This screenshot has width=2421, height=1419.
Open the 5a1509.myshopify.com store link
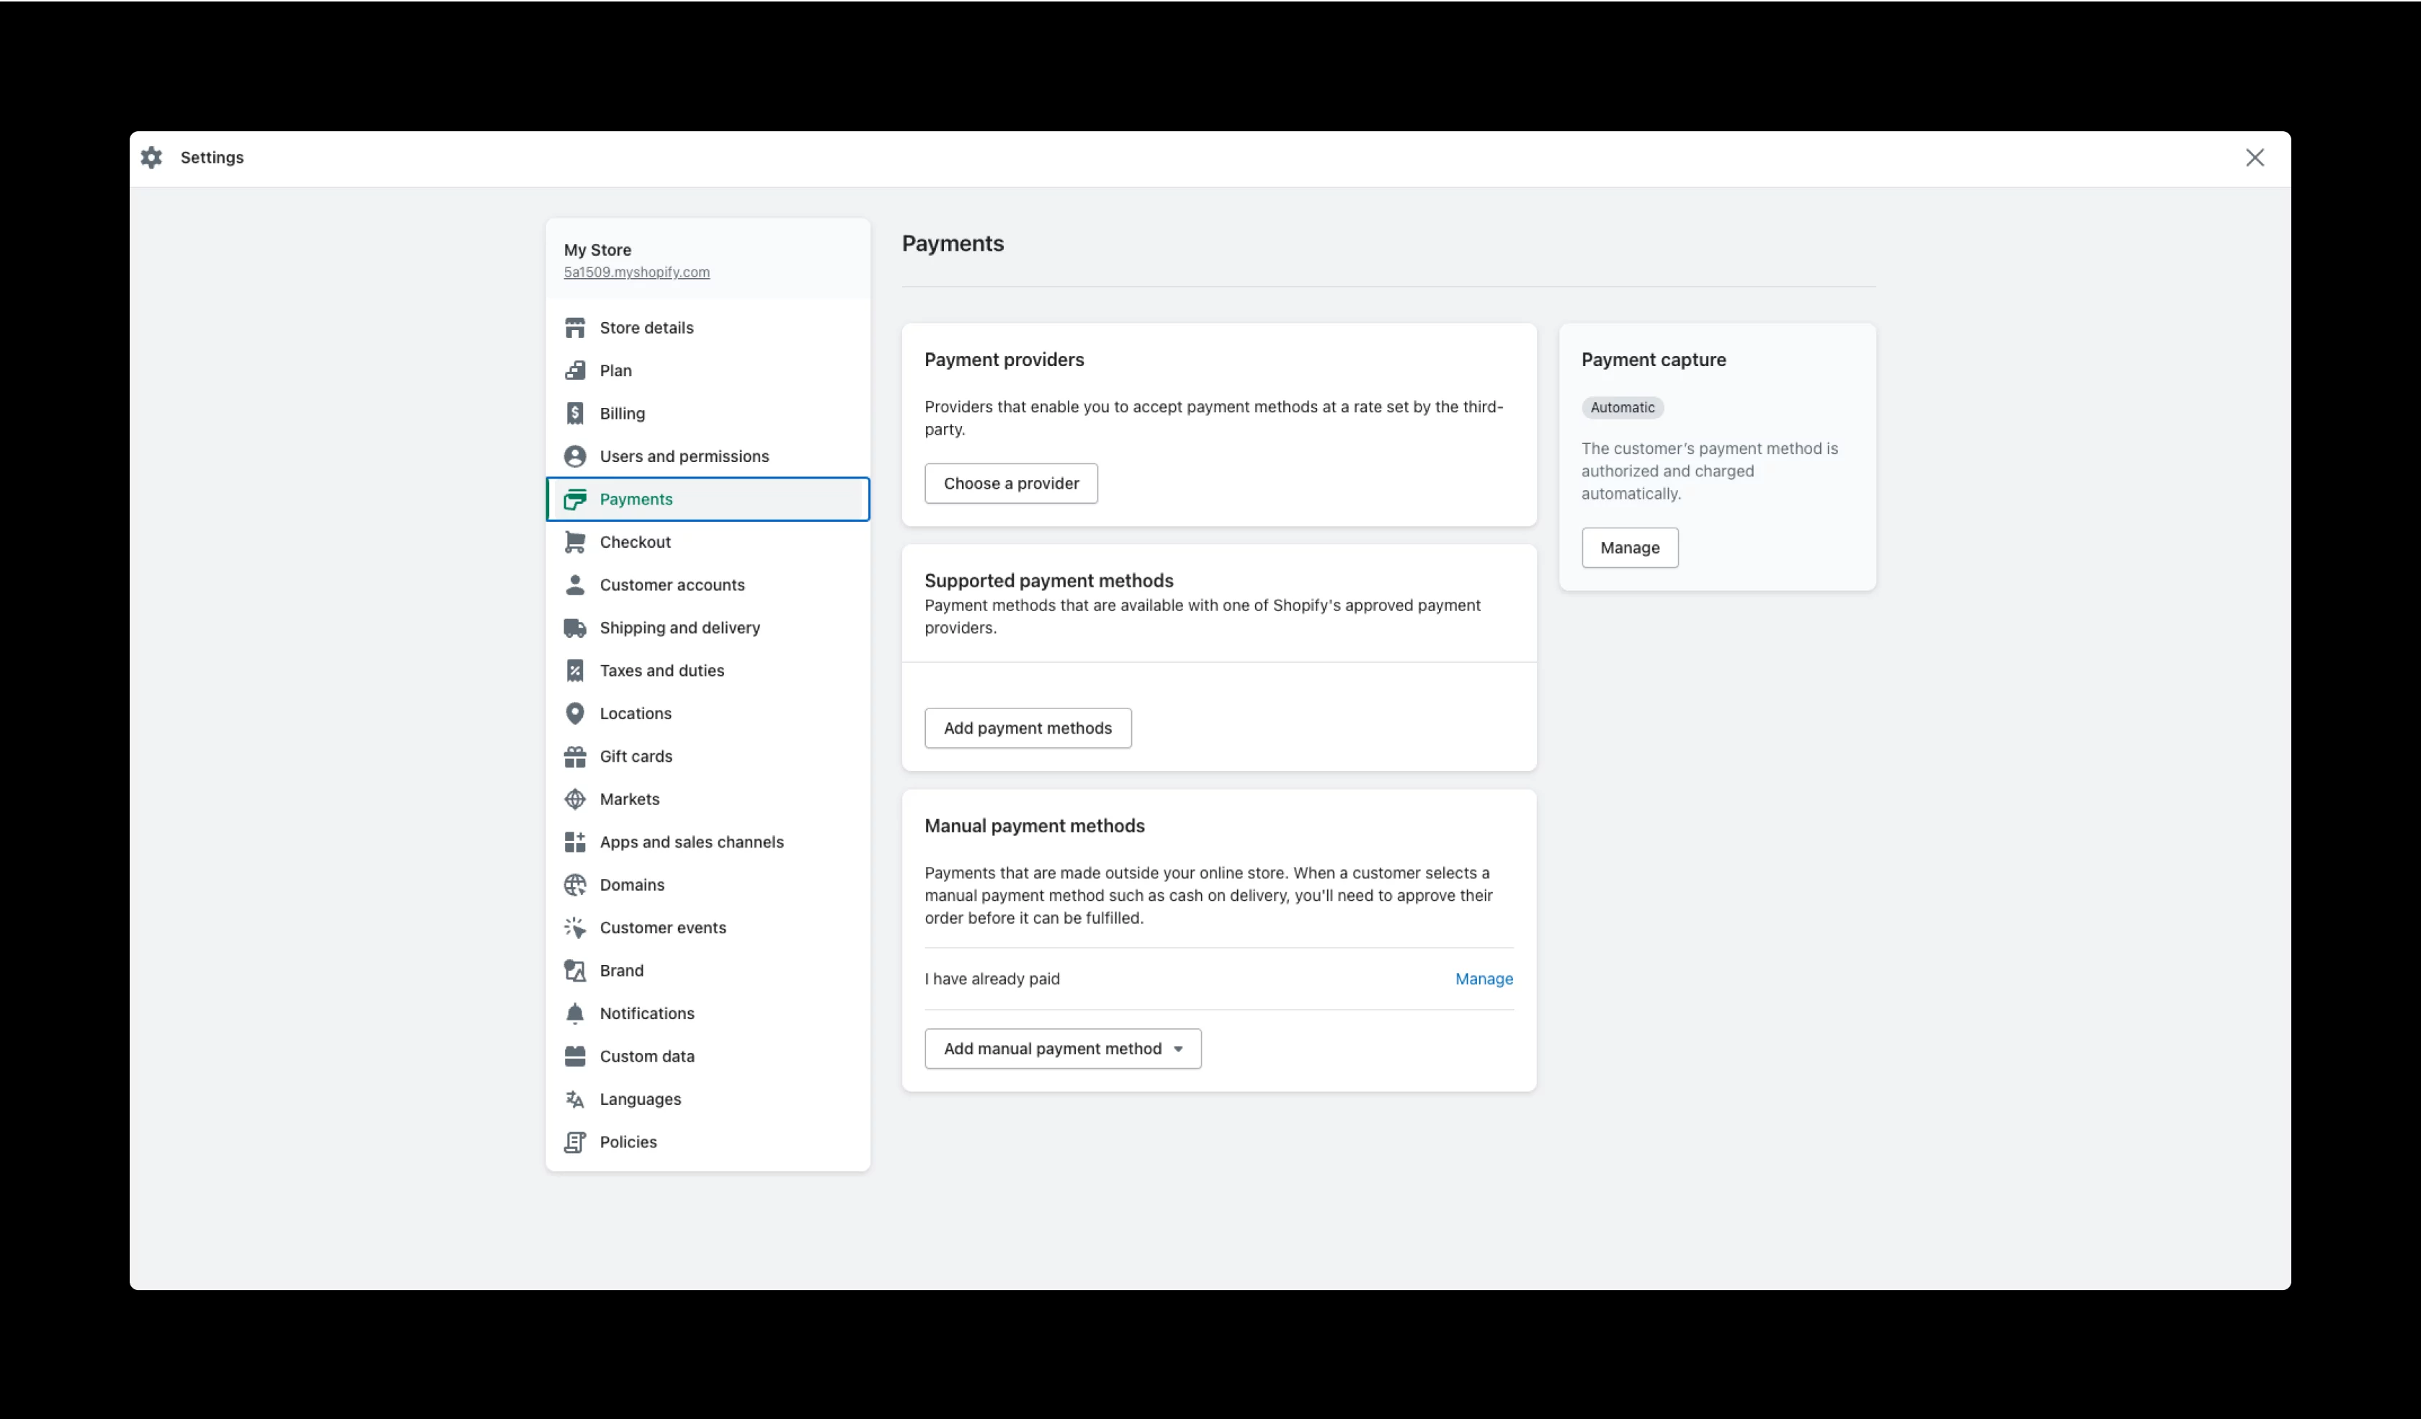click(636, 272)
